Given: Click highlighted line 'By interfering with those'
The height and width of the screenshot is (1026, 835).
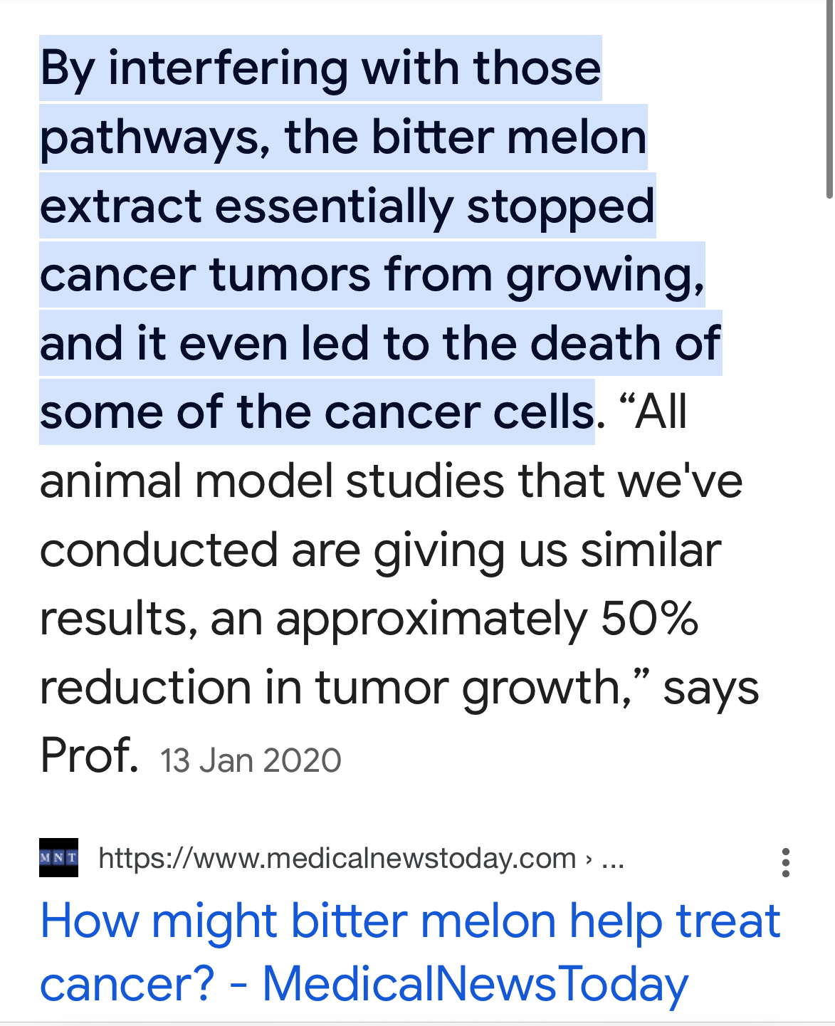Looking at the screenshot, I should point(320,68).
